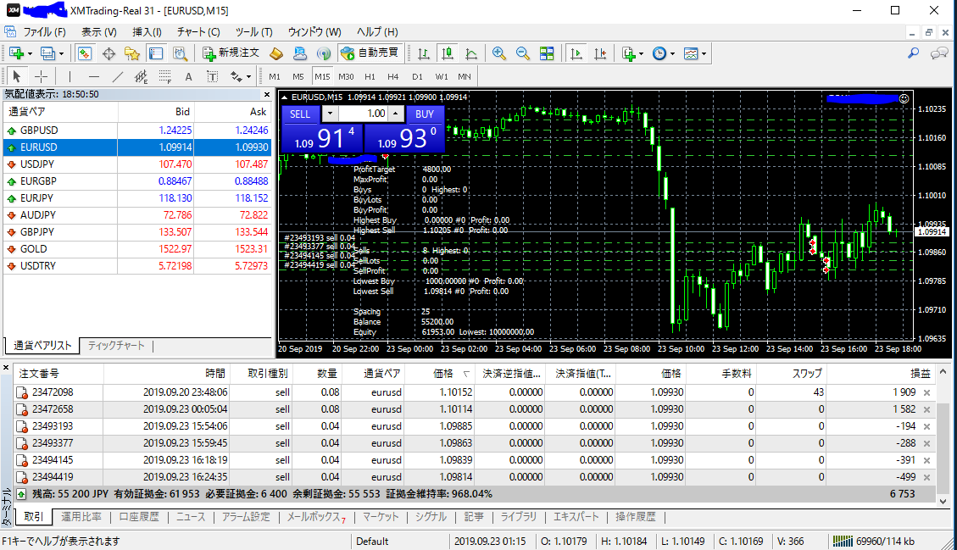Switch timeframe to H1
The width and height of the screenshot is (957, 550).
coord(370,76)
